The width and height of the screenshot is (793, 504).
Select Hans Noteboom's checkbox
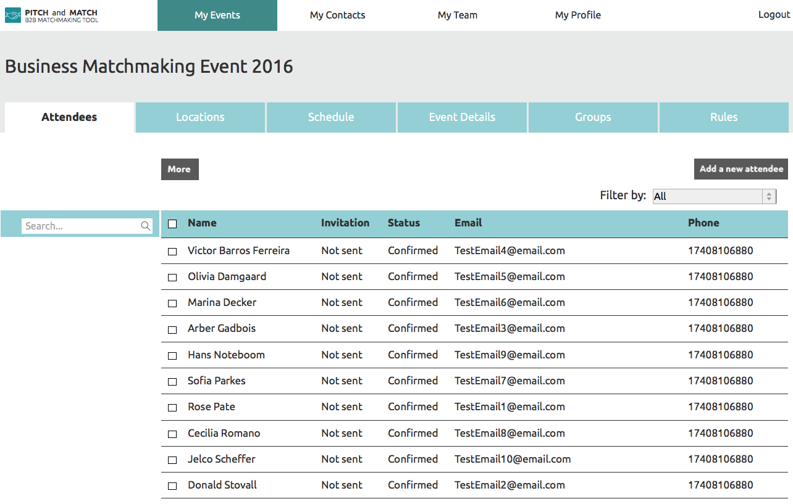[172, 356]
